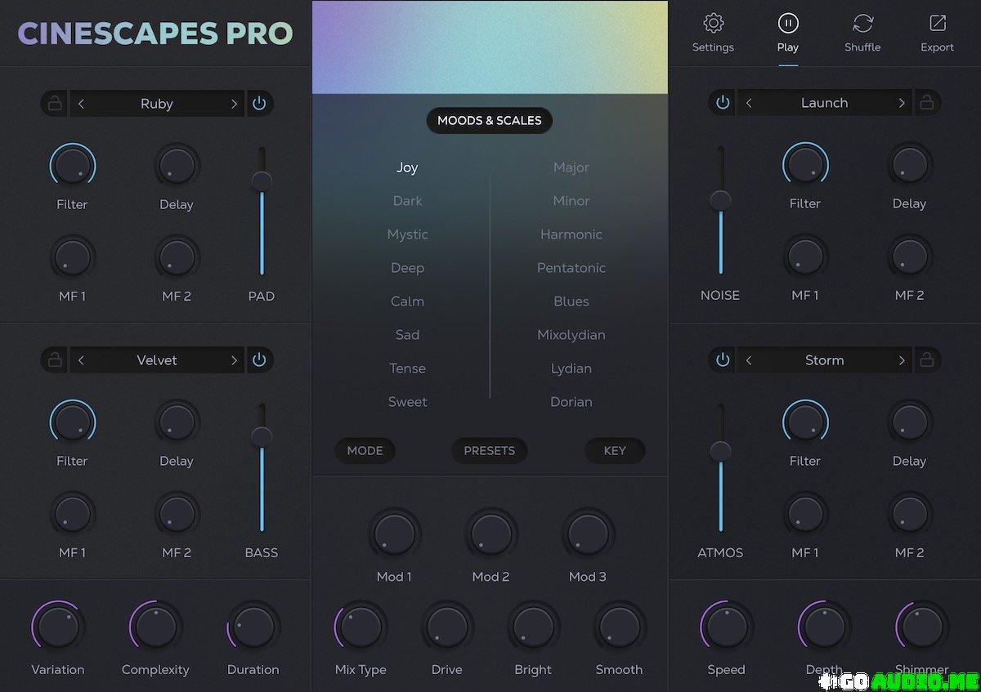The image size is (981, 692).
Task: Go to next preset after Launch
Action: 902,103
